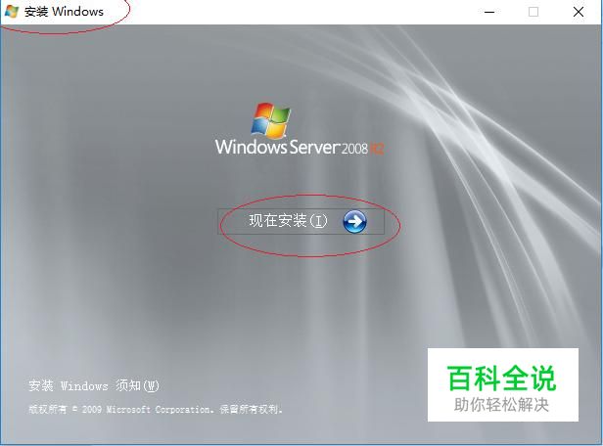This screenshot has width=603, height=446.
Task: Open the 安装 Windows 须知 link
Action: (94, 385)
